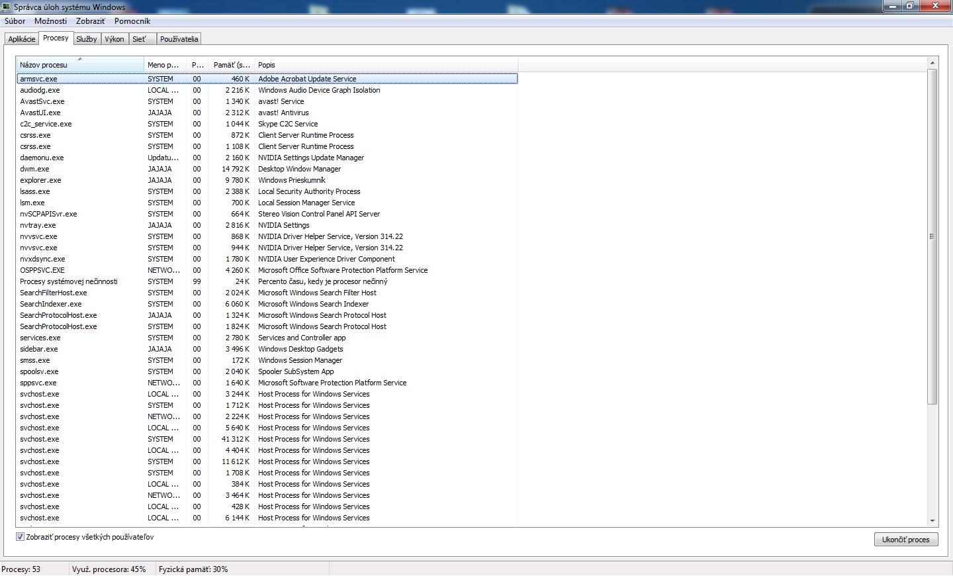Image resolution: width=953 pixels, height=576 pixels.
Task: Select svchost.exe row using 41 312 K
Action: pos(267,439)
